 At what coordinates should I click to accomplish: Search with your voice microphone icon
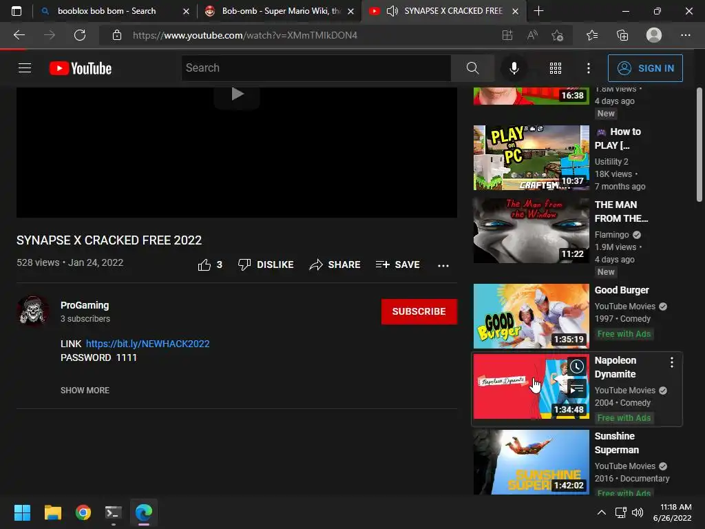click(514, 68)
